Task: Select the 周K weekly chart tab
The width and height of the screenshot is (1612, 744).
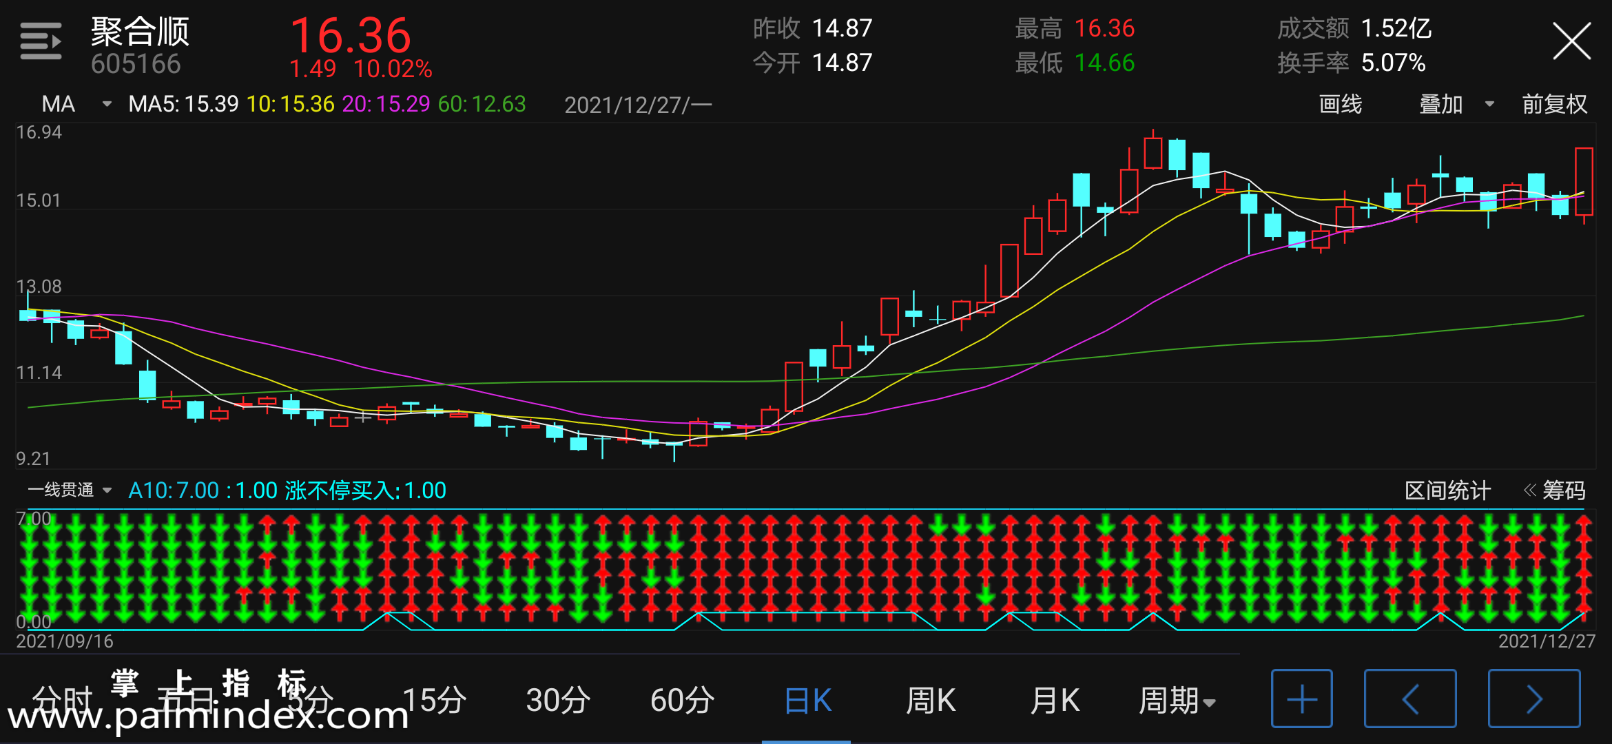Action: (x=931, y=701)
